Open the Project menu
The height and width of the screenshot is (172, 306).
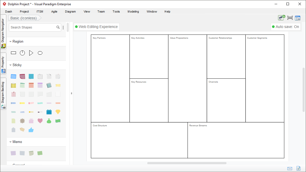pos(24,12)
